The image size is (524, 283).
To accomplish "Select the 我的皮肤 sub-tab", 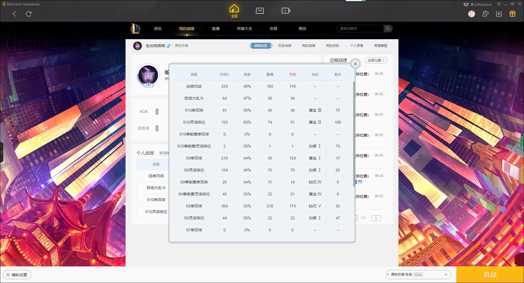I will point(333,46).
